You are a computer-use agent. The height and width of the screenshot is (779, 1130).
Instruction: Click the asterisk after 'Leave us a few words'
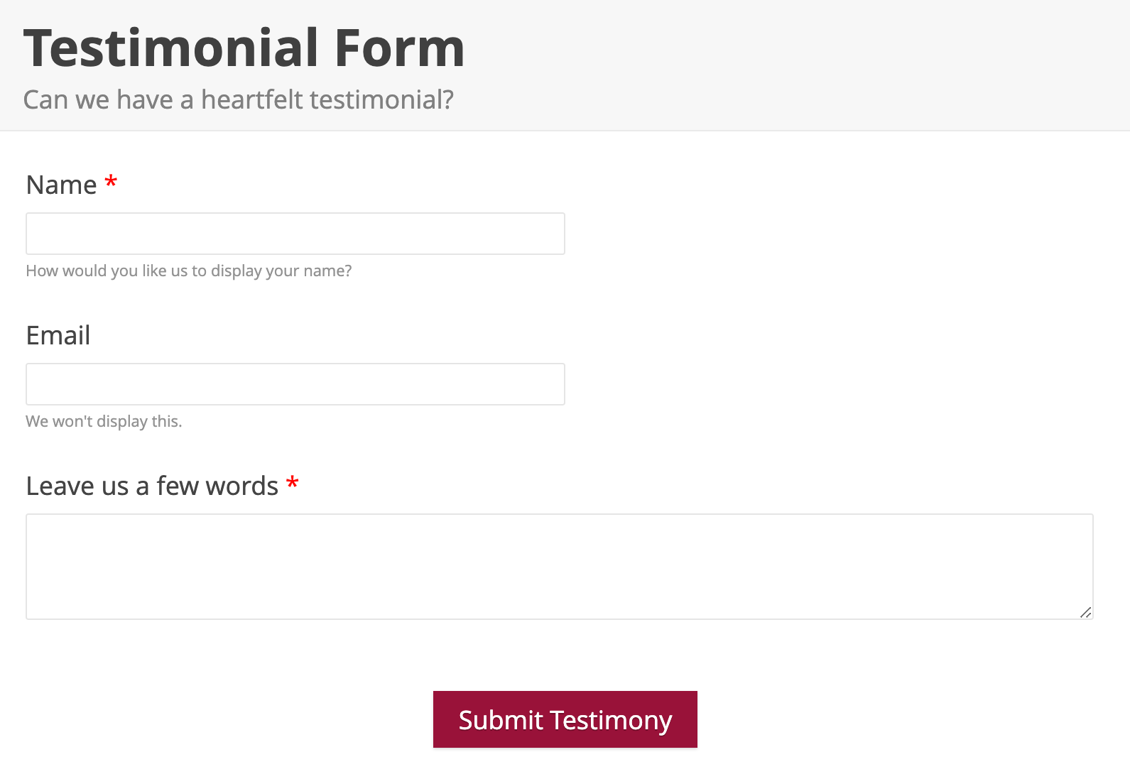[x=292, y=484]
